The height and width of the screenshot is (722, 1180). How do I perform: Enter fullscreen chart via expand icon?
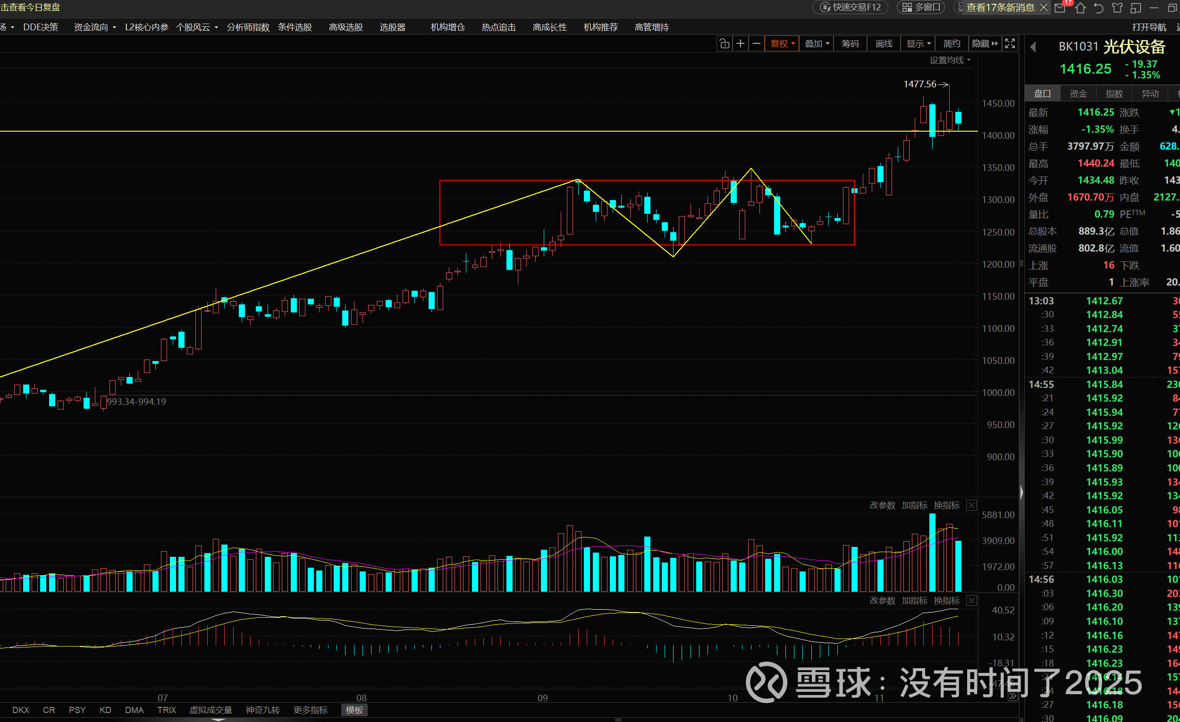click(x=1010, y=44)
